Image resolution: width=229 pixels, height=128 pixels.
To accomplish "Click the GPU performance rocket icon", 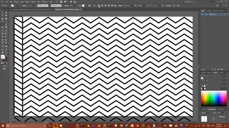I will 71,2.
